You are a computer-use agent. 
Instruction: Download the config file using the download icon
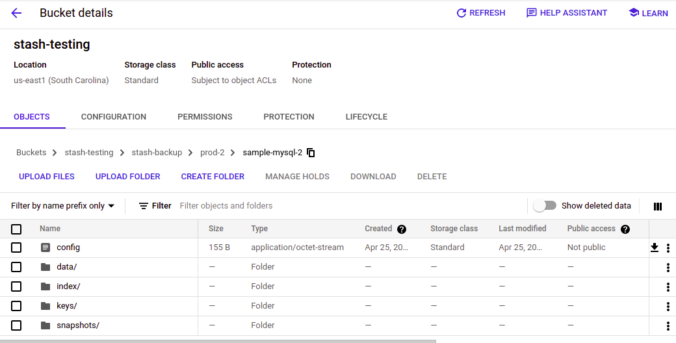tap(655, 248)
